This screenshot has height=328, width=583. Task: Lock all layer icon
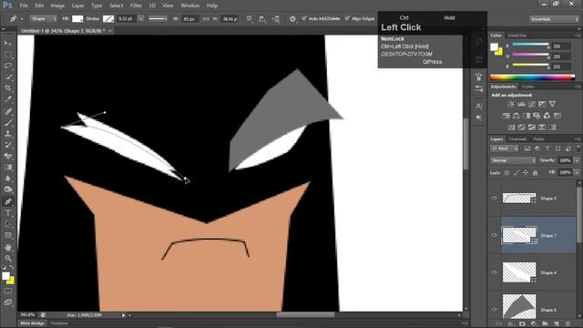coord(535,172)
